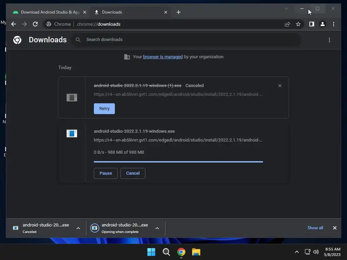347x260 pixels.
Task: Click the Today date heading
Action: click(x=65, y=67)
